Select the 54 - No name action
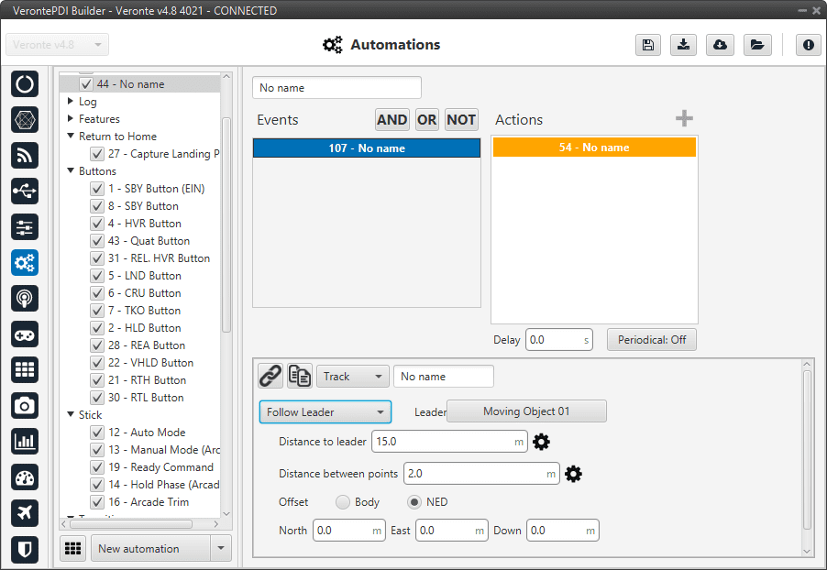 [594, 148]
